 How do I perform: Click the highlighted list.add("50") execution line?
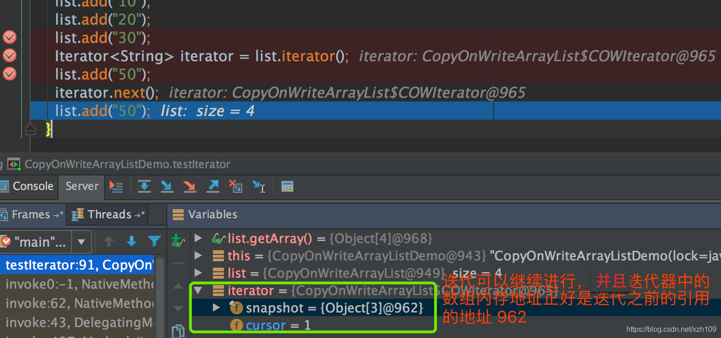pos(376,111)
